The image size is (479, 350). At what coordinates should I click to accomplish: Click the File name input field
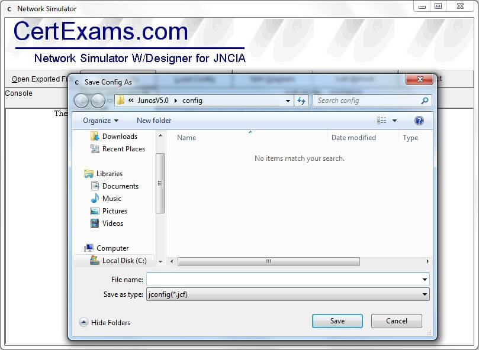tap(284, 279)
